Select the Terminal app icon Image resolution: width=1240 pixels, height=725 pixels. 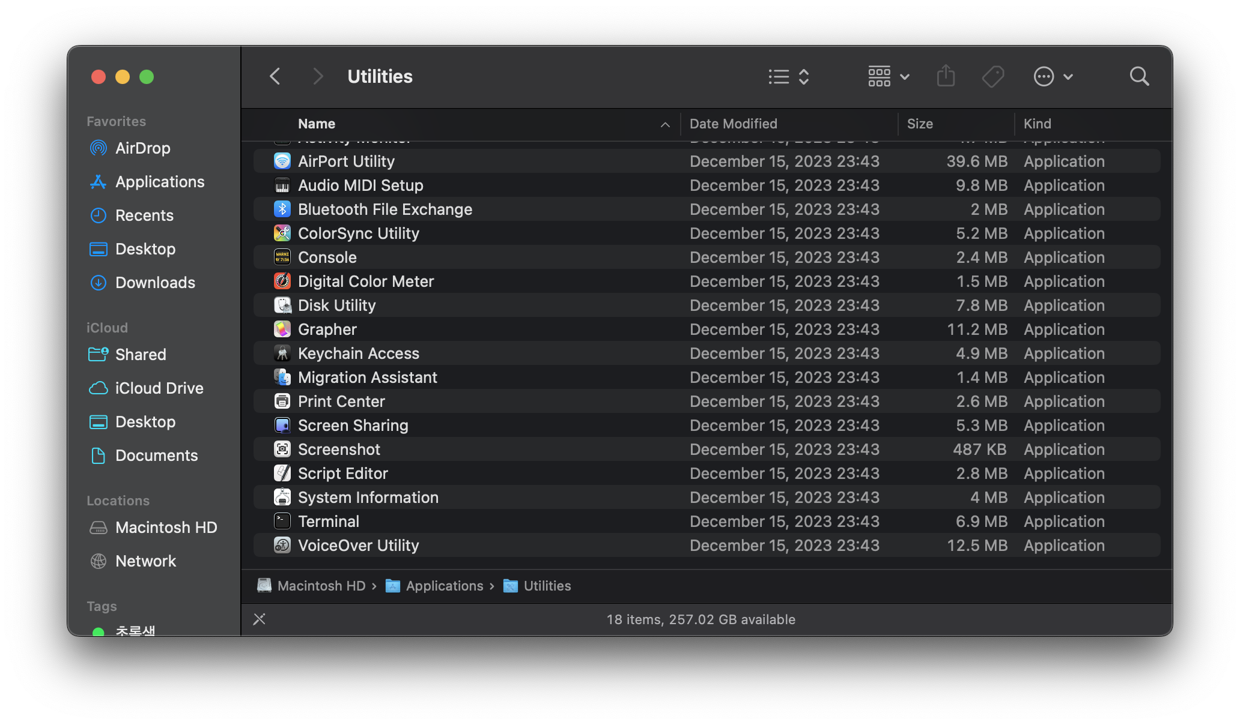coord(282,521)
